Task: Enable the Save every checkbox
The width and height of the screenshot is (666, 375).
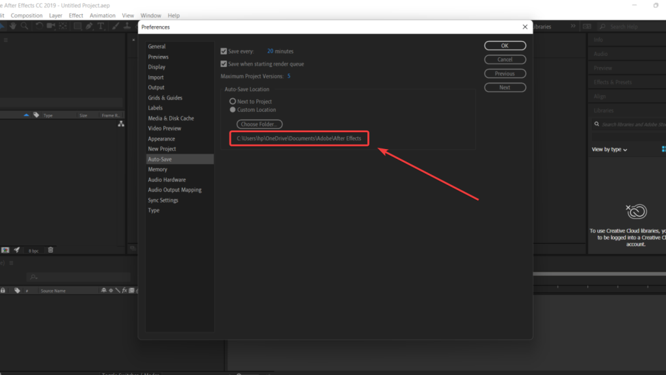Action: 224,51
